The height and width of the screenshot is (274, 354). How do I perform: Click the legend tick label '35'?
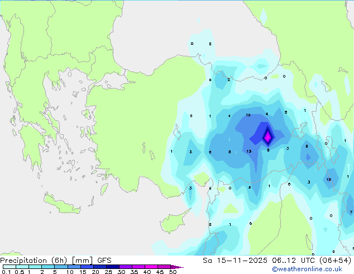tap(134, 272)
